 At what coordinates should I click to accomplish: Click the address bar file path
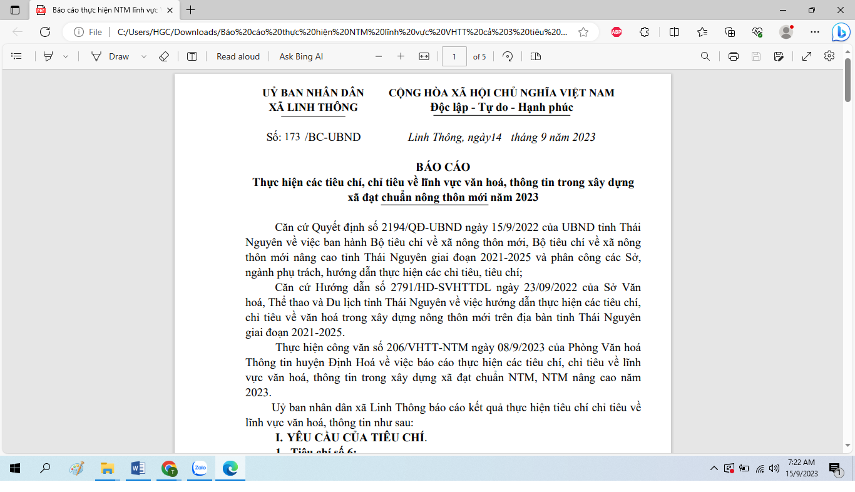click(x=342, y=32)
